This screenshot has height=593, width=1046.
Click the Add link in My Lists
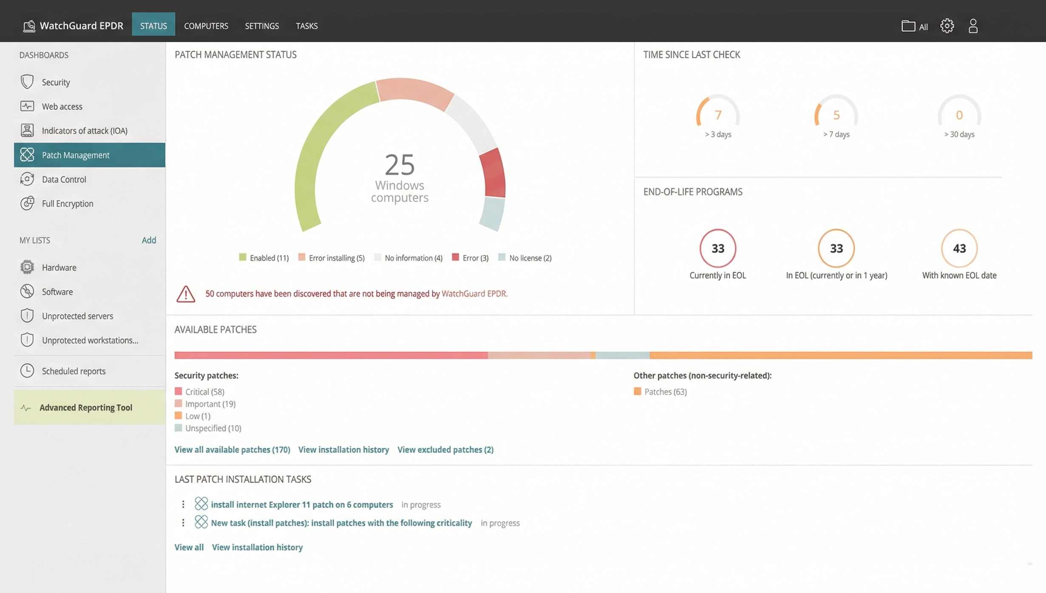coord(149,240)
